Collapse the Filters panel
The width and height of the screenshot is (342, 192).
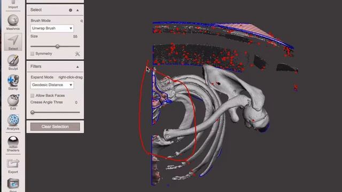click(x=77, y=67)
